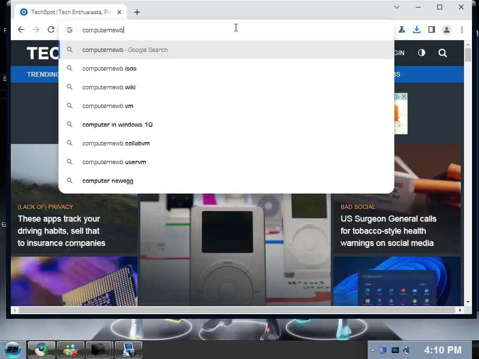479x359 pixels.
Task: Select suggestion 'computernewb - Google Search'
Action: 226,50
